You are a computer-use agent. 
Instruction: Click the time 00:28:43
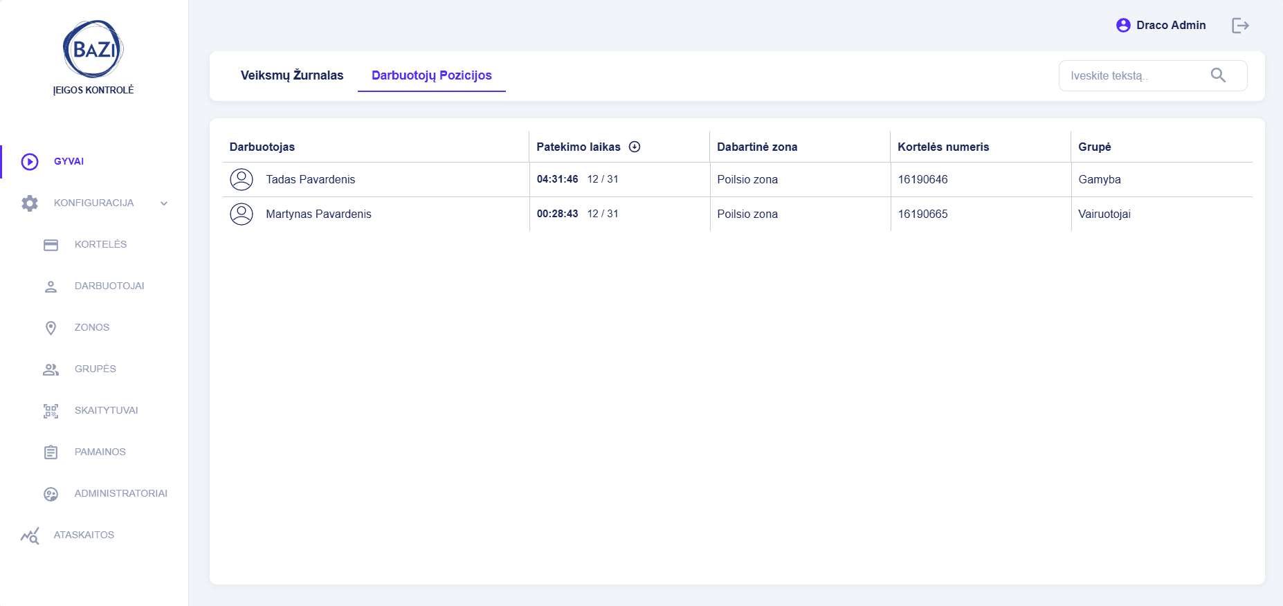558,213
